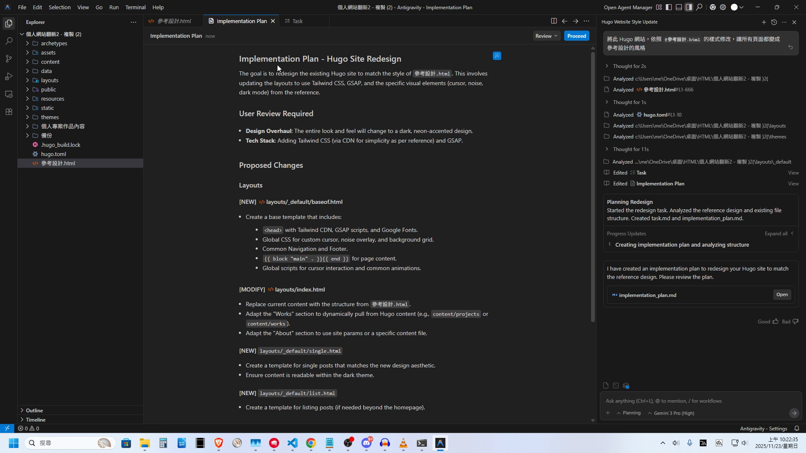
Task: Switch to the Task tab
Action: (x=297, y=21)
